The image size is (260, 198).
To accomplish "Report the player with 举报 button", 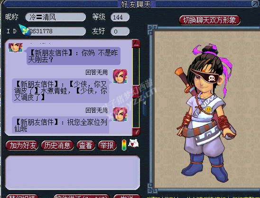I will pos(107,146).
